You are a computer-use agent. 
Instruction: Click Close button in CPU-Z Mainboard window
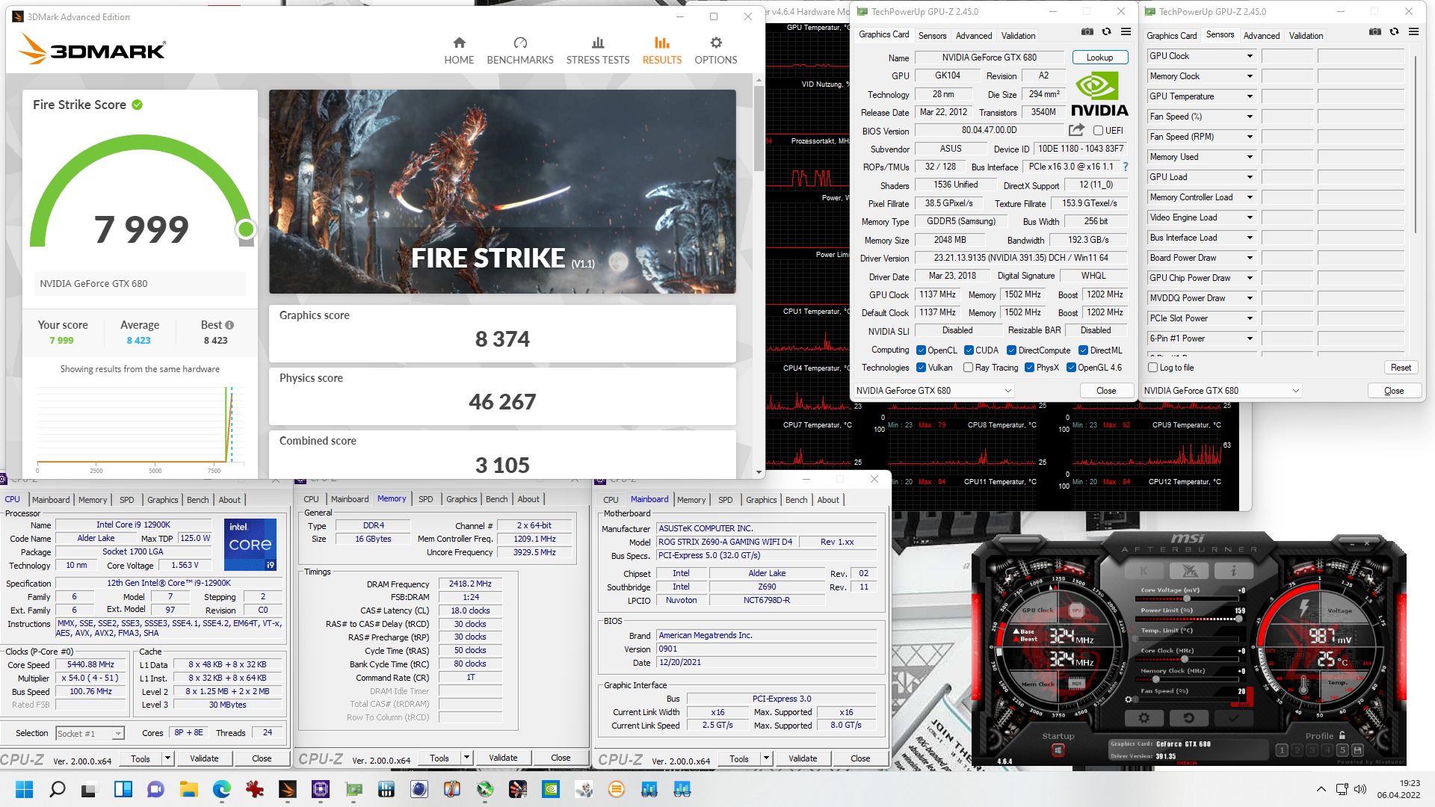pos(860,758)
